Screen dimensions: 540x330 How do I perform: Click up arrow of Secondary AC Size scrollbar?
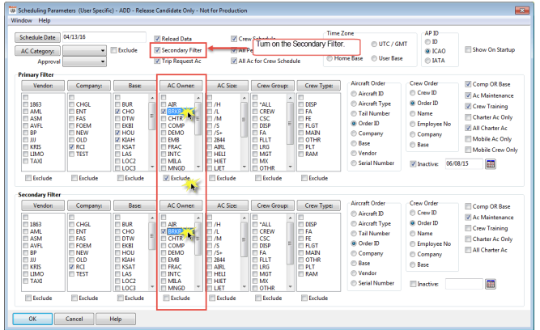(x=244, y=218)
